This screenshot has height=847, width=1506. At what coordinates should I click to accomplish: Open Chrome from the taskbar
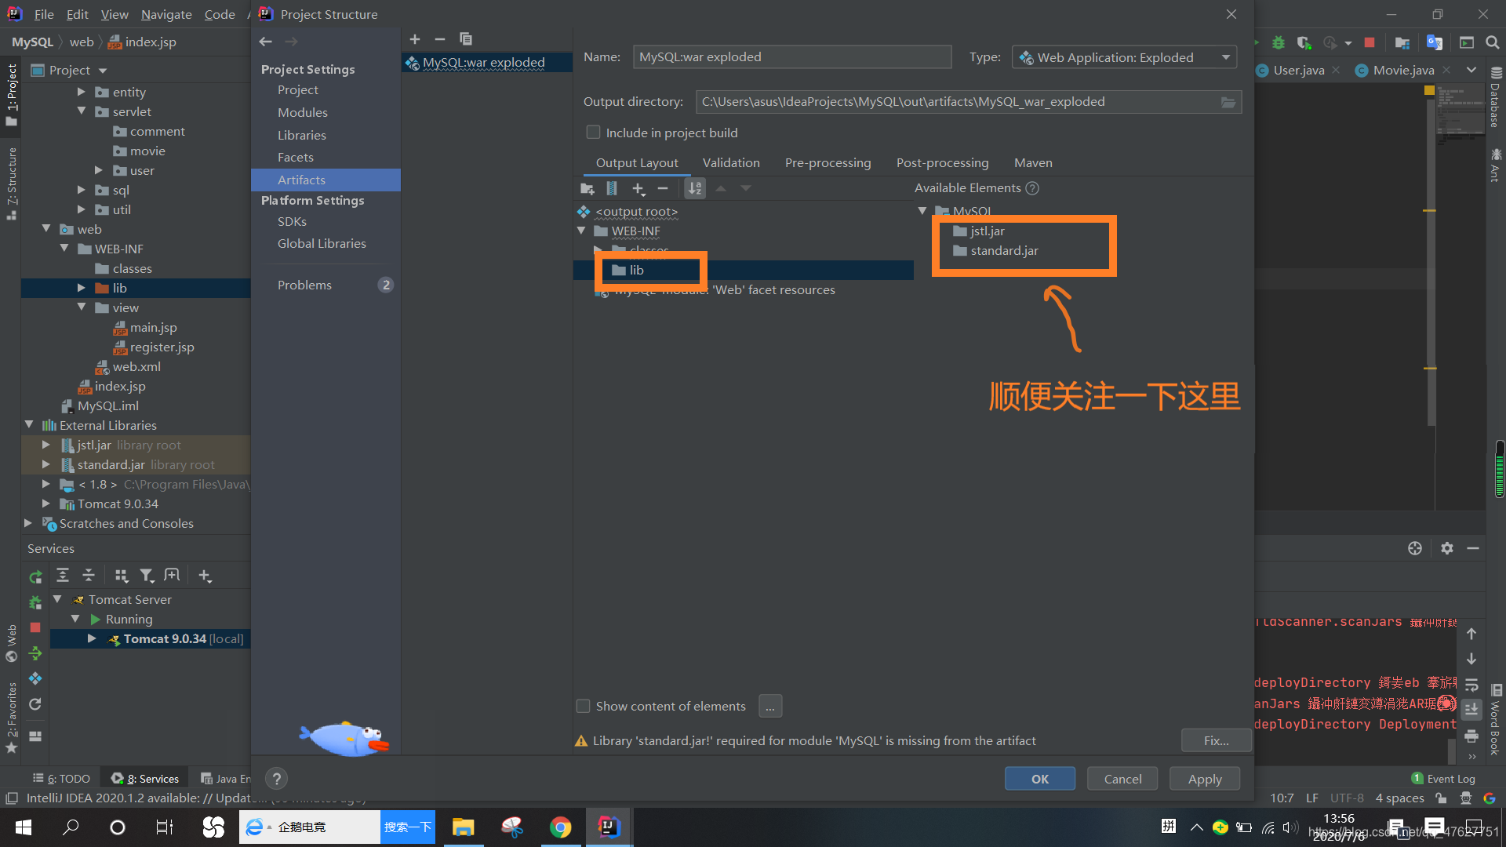560,827
